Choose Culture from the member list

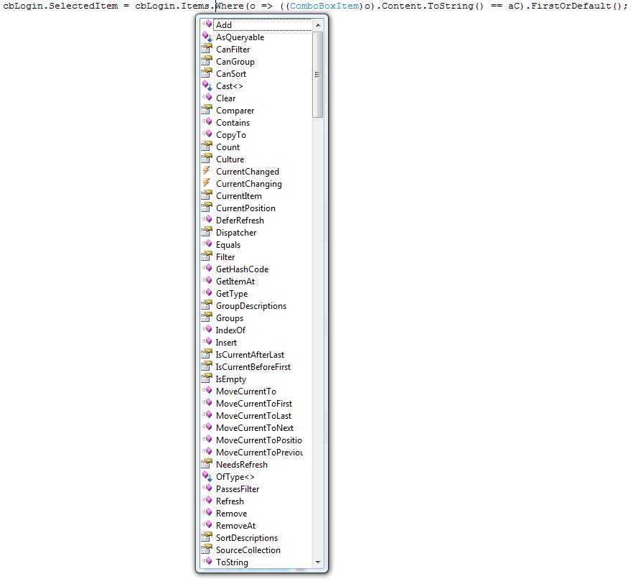coord(230,159)
